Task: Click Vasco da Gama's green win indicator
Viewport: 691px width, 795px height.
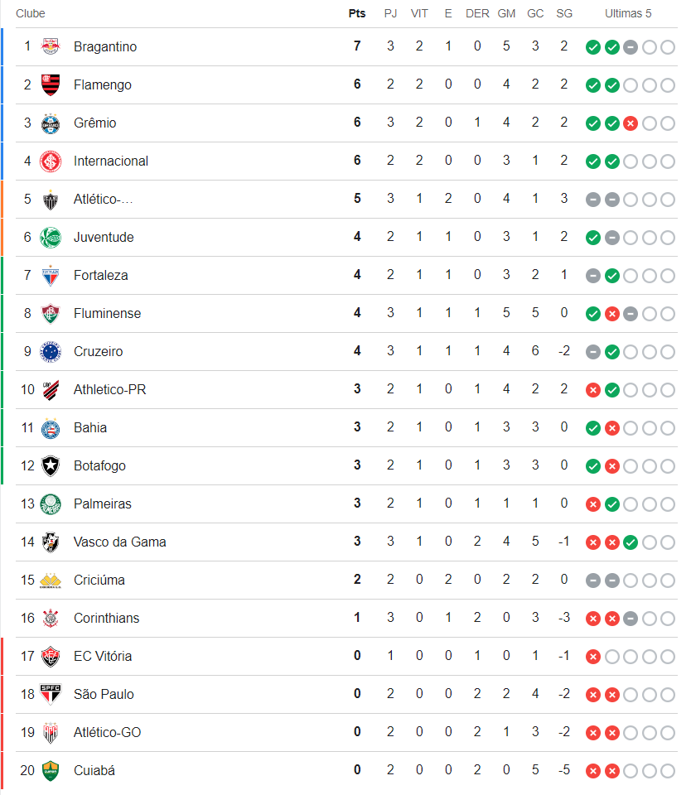Action: click(630, 542)
